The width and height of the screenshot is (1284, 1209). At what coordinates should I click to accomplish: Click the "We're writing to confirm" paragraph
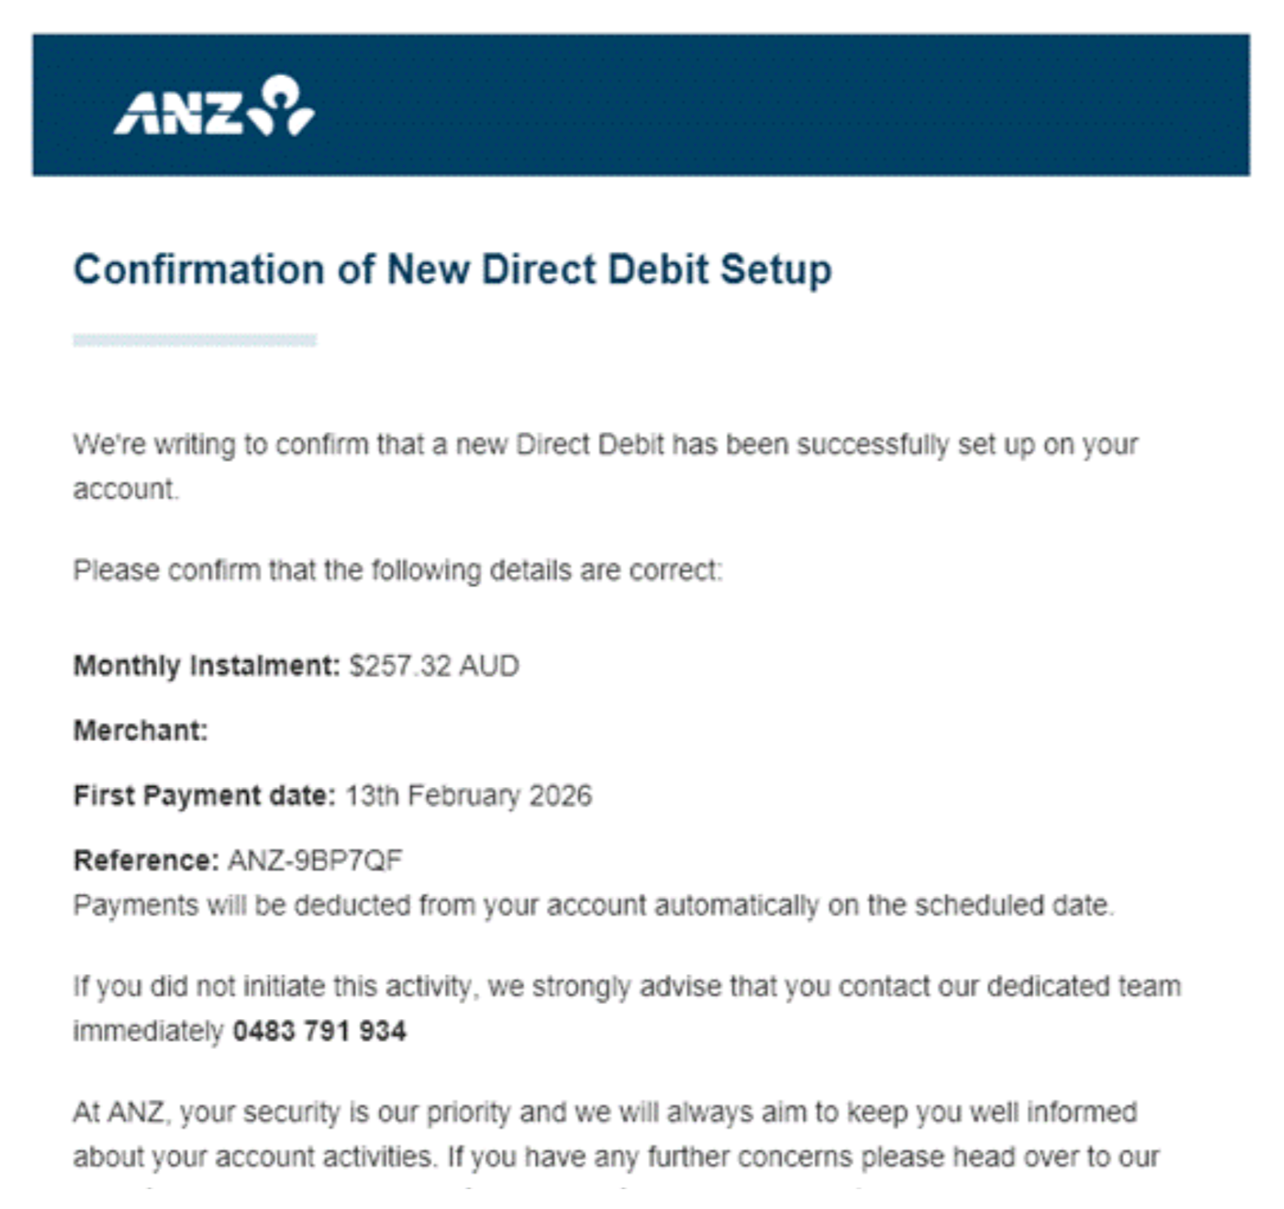(604, 445)
